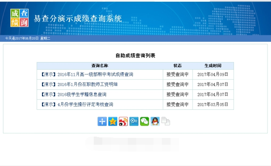
Task: Click the 自助成绩查询列表 heading
Action: tap(135, 56)
